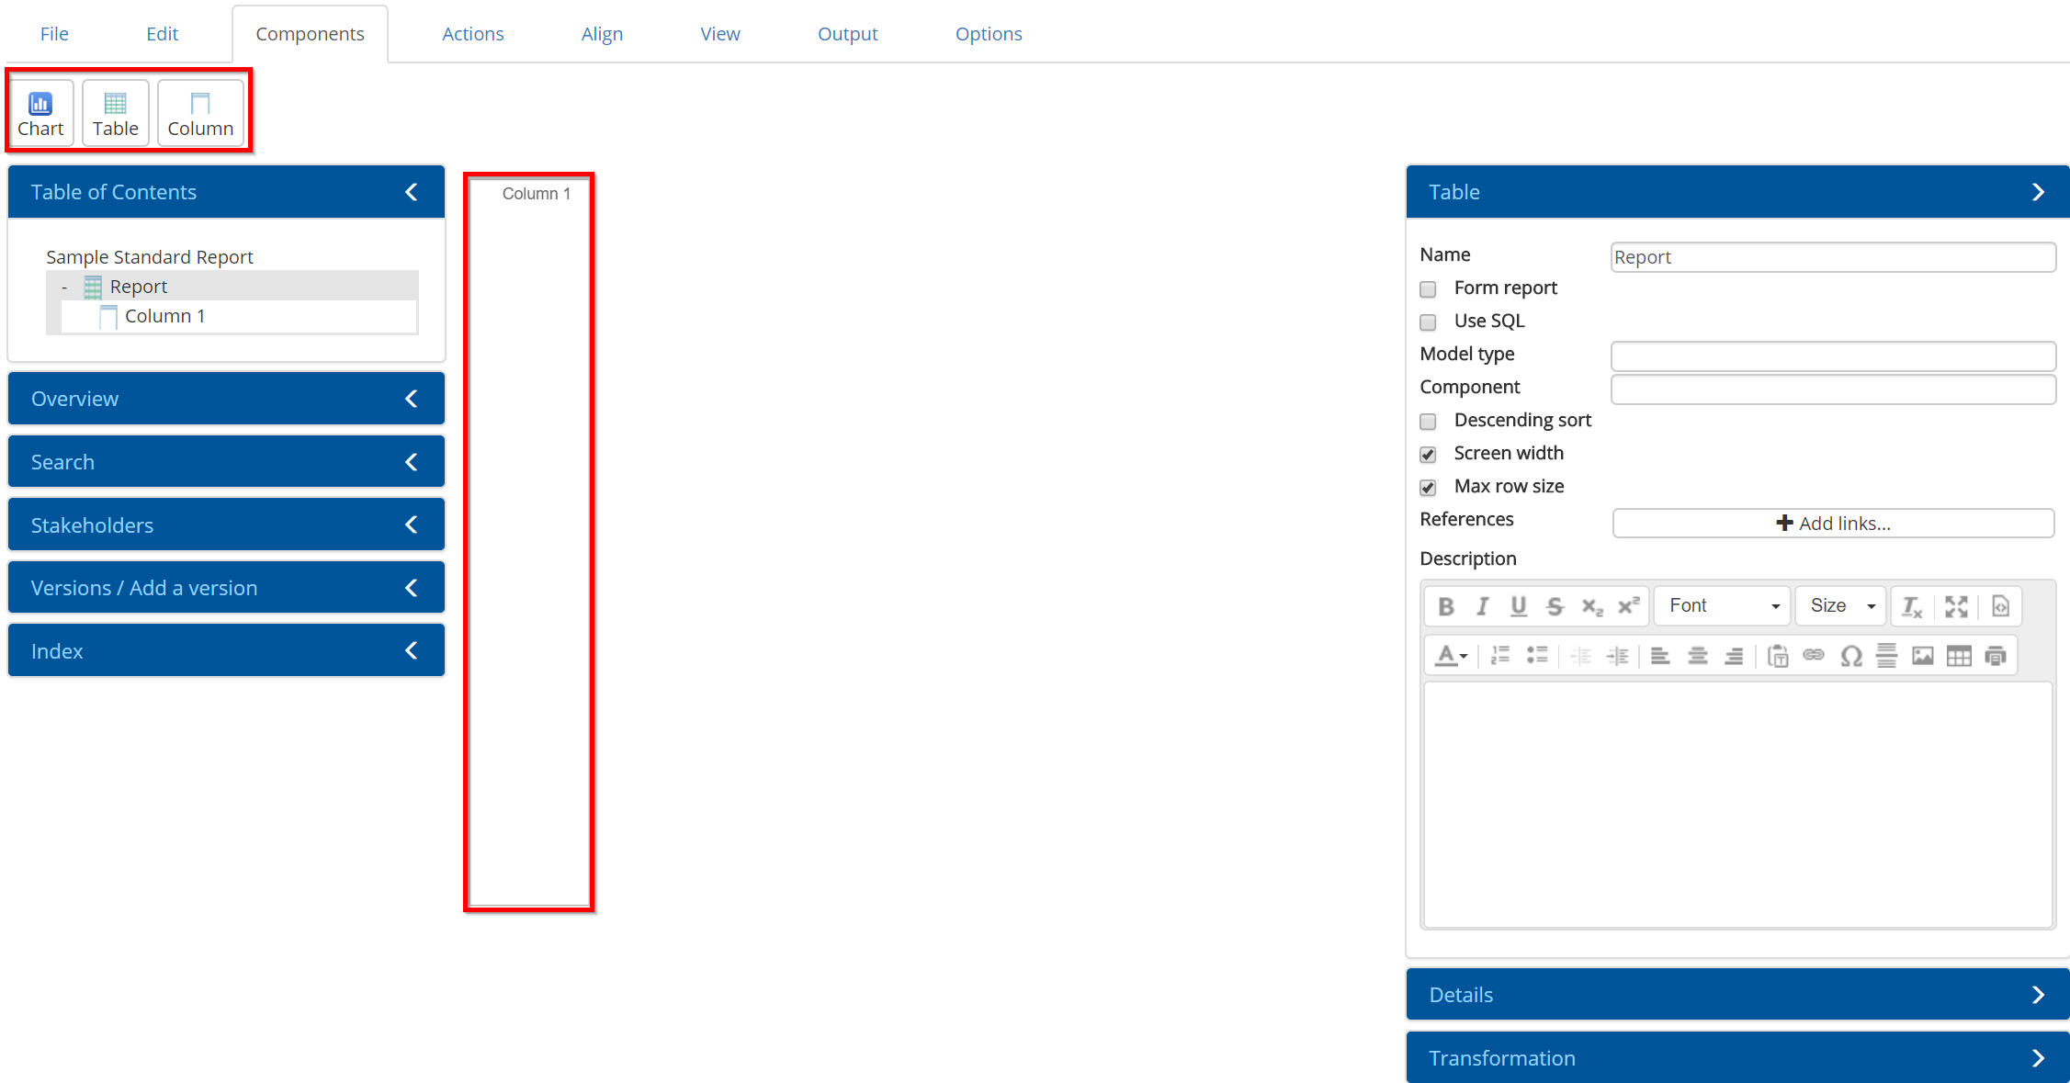The image size is (2070, 1083).
Task: Apply bold in description editor
Action: click(1445, 606)
